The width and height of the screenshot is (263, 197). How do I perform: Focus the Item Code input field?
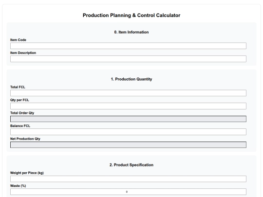(128, 46)
